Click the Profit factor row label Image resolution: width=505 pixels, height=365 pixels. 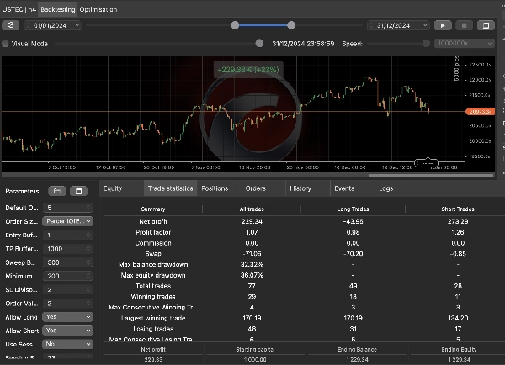tap(153, 232)
